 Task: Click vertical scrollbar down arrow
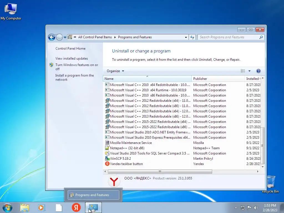coord(262,167)
